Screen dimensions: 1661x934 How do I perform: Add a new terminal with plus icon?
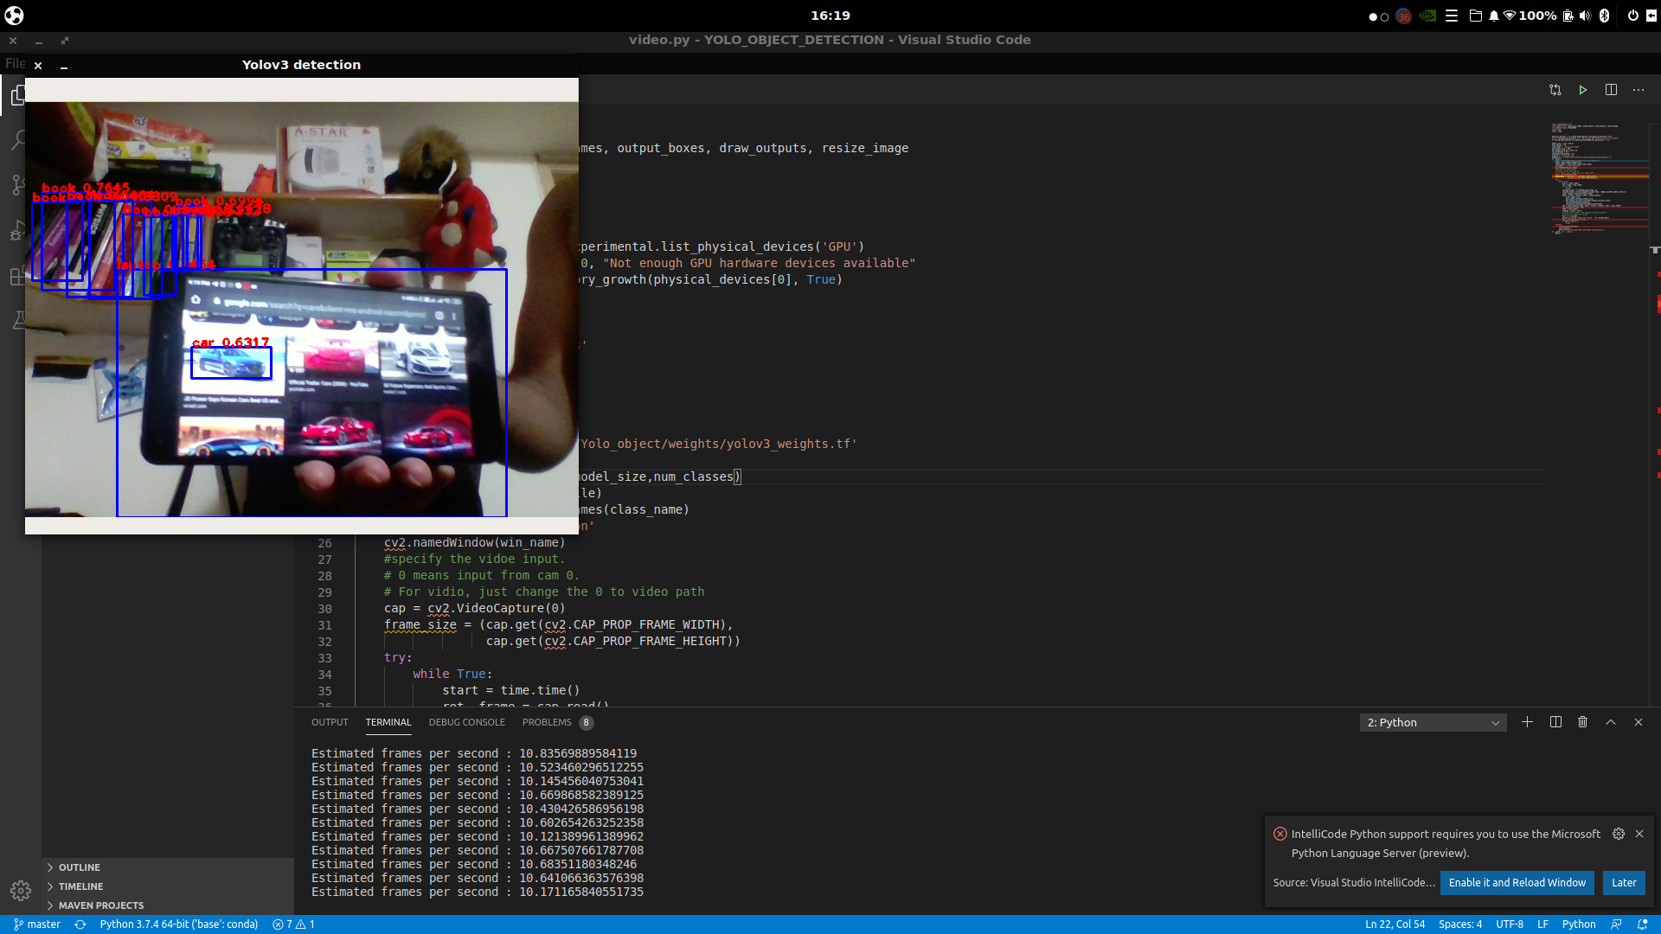[1527, 722]
